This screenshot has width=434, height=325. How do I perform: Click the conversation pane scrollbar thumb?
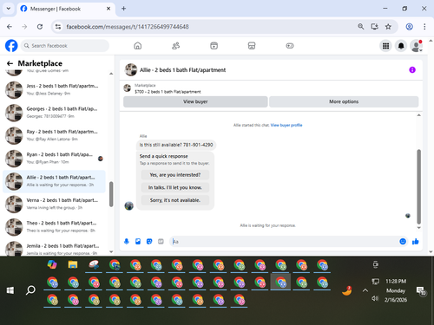(418, 186)
